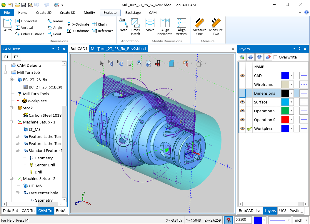
Task: Toggle visibility of the Surface layer
Action: [x=242, y=102]
